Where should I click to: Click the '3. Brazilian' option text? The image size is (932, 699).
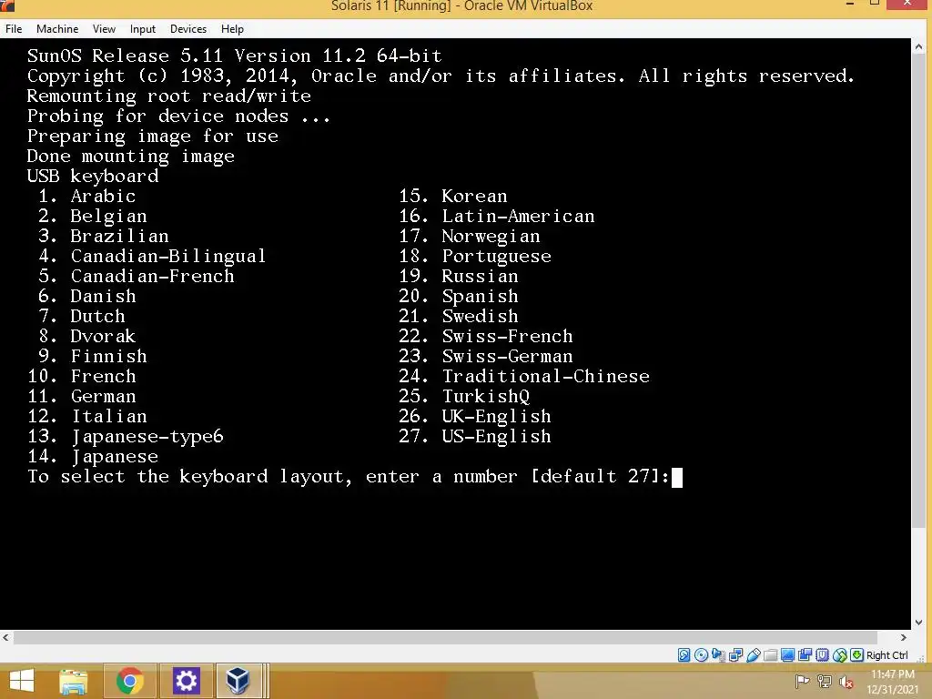pos(104,237)
